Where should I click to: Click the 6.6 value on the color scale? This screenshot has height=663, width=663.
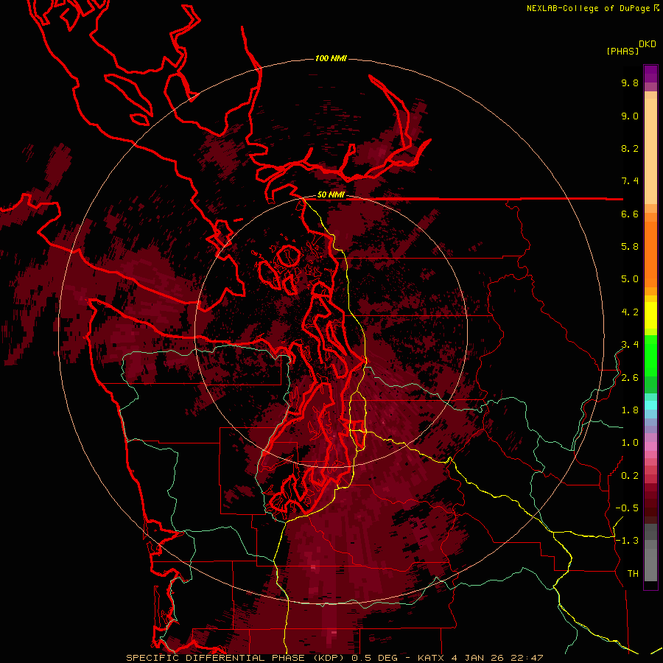(630, 214)
